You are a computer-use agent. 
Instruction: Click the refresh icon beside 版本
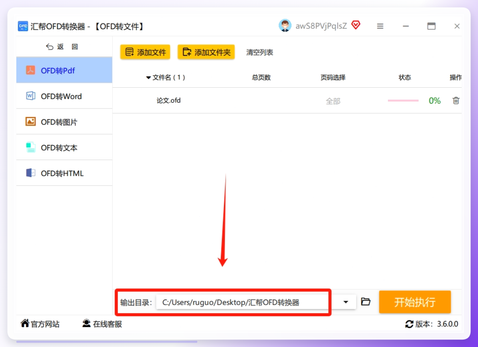[409, 324]
